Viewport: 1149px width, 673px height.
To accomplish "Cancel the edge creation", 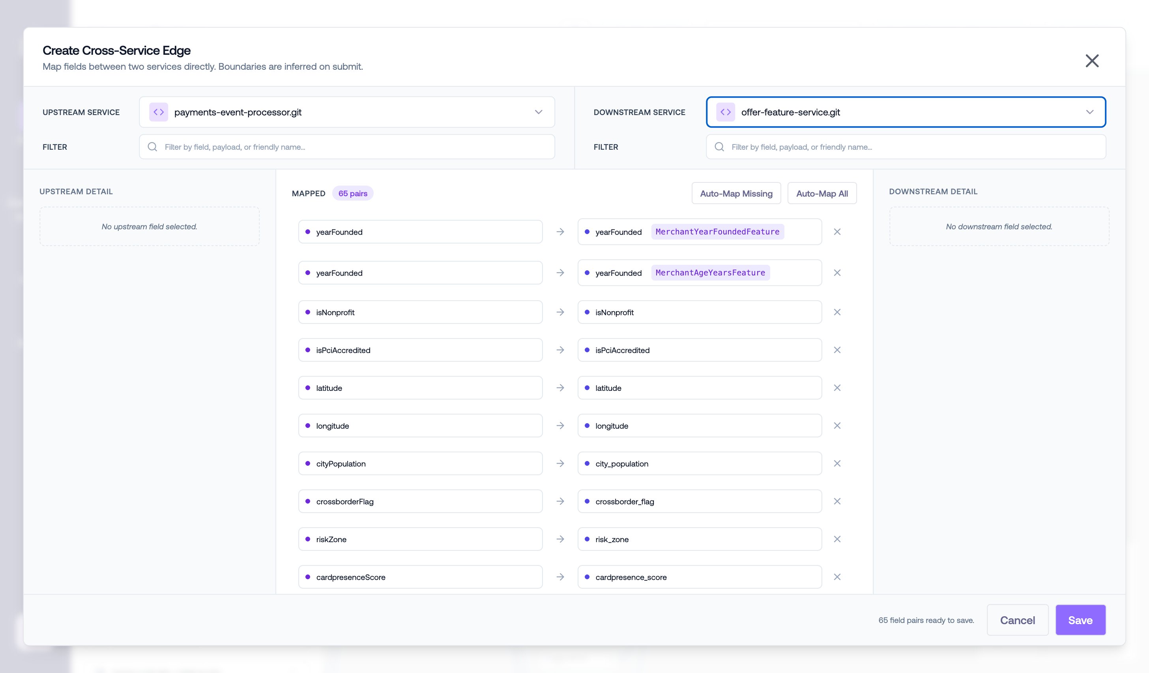I will click(1017, 620).
